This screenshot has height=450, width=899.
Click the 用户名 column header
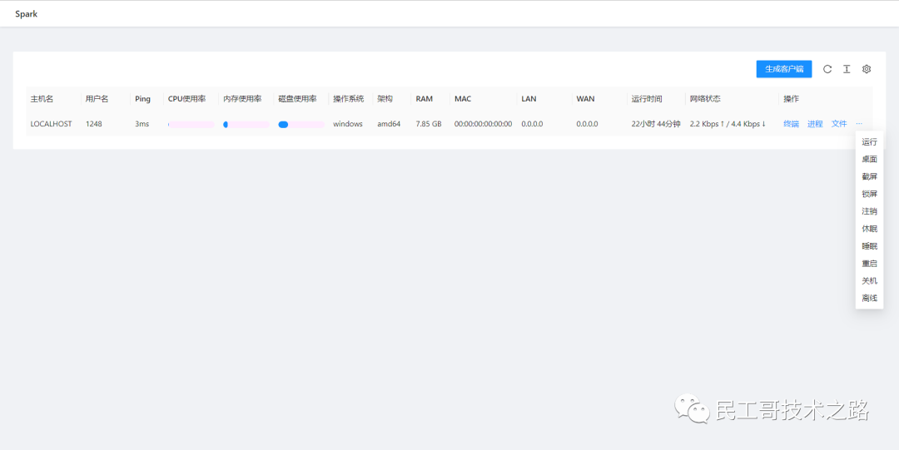[97, 99]
